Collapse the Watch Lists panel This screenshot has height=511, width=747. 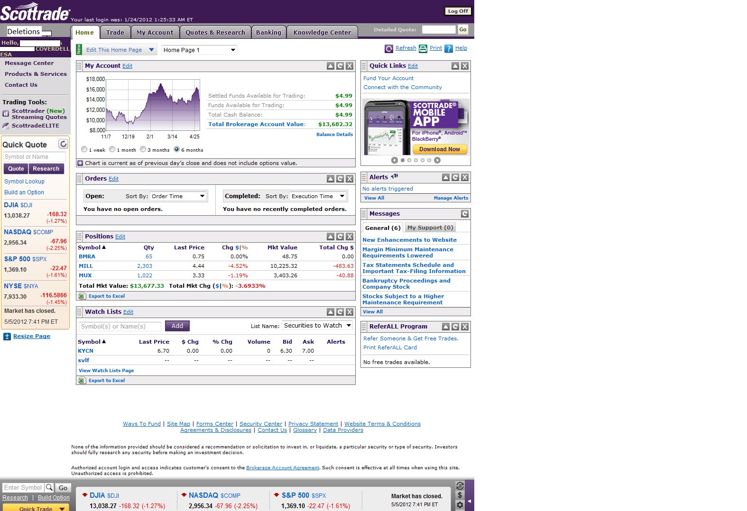[331, 312]
